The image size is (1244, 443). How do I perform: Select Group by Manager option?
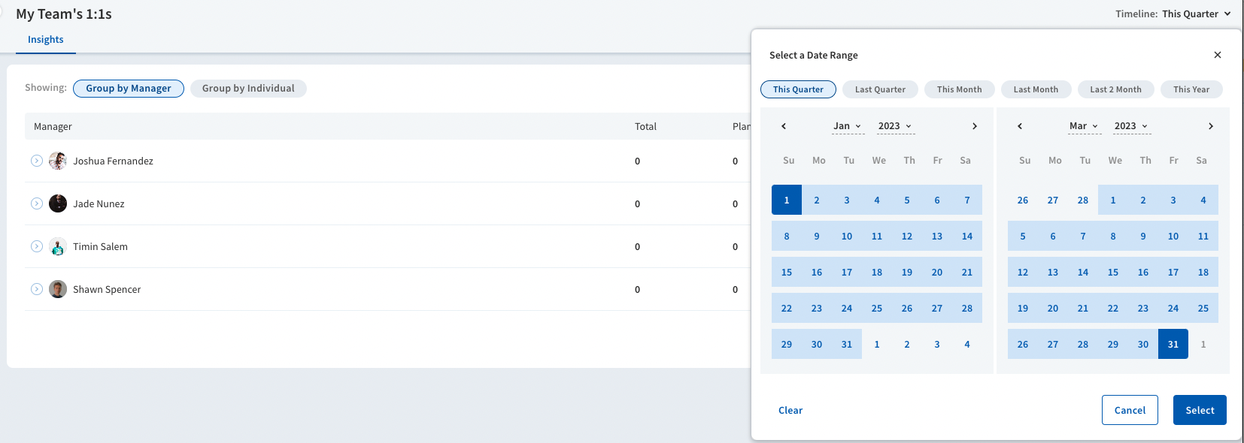coord(129,89)
